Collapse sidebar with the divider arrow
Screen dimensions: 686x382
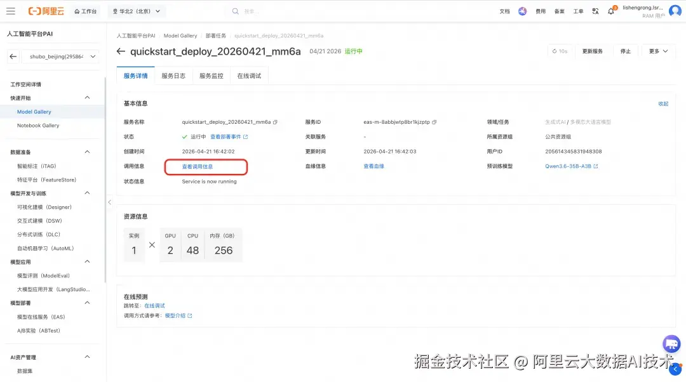[109, 202]
